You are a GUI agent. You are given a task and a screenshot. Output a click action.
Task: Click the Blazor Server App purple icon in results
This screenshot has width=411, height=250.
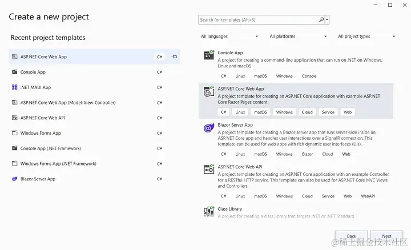pos(209,128)
